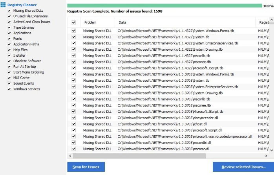
Task: Disable the ActiveX and Class Issues option
Action: click(9, 22)
